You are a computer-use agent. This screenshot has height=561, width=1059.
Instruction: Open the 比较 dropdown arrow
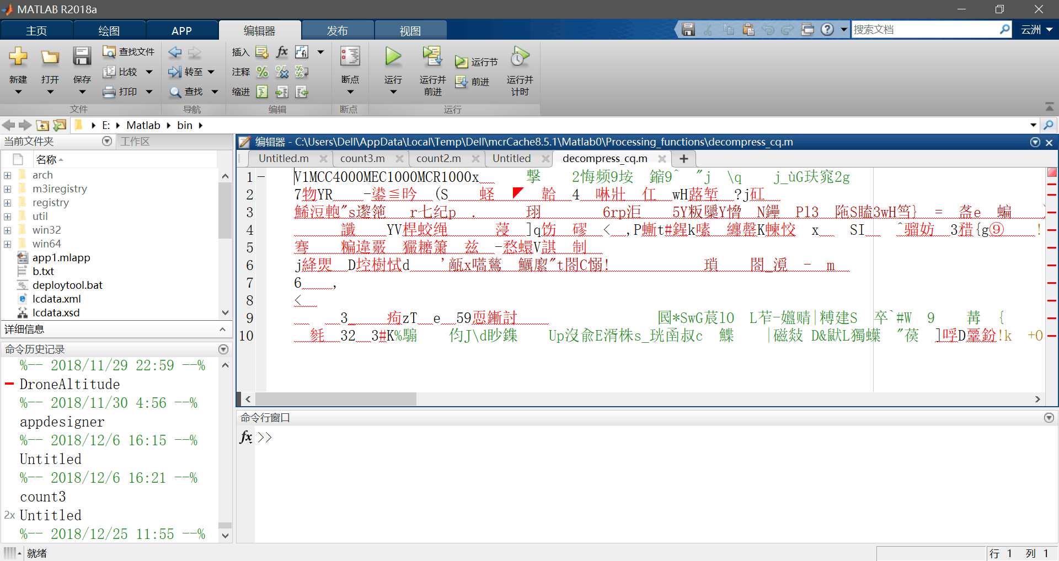tap(149, 72)
